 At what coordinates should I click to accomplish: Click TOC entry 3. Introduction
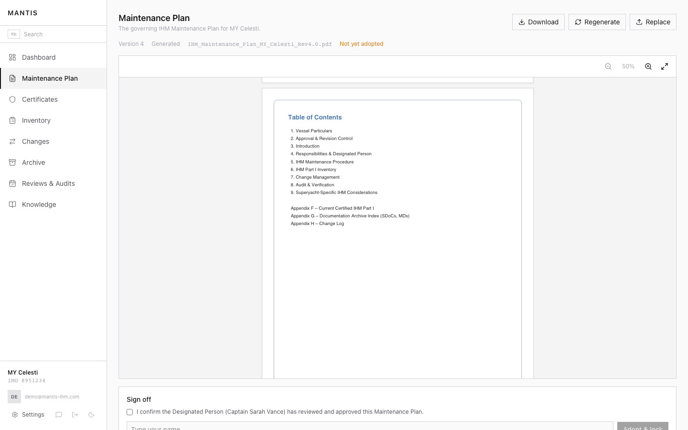305,146
